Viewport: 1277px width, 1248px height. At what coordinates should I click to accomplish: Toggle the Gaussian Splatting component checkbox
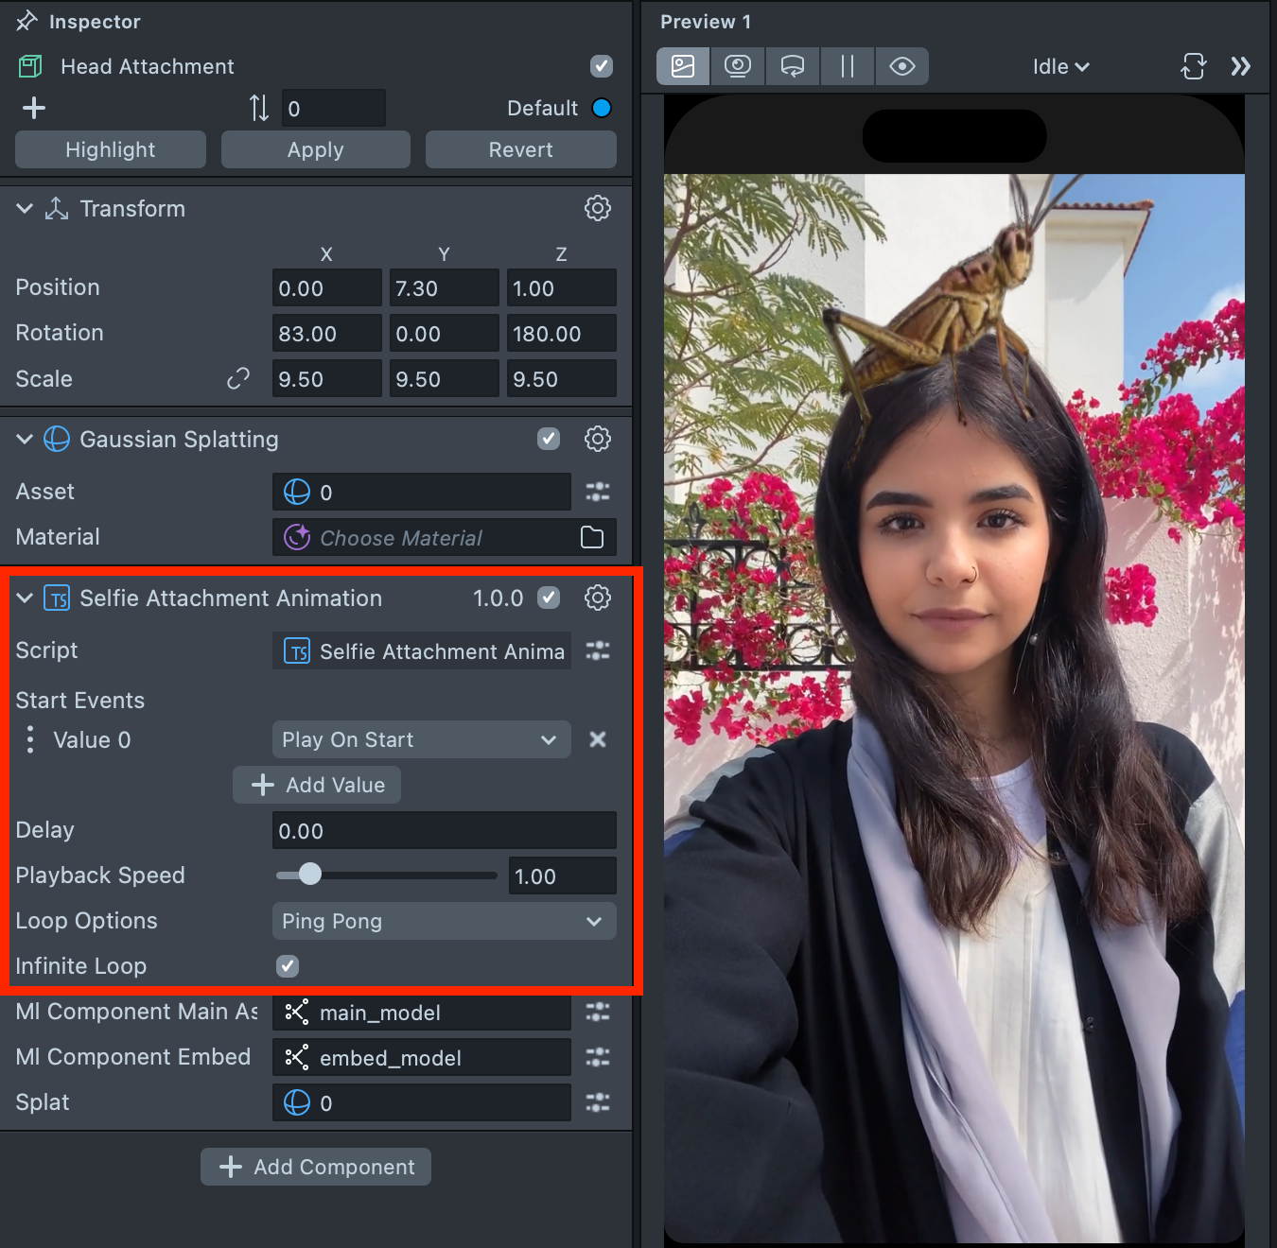[x=549, y=439]
